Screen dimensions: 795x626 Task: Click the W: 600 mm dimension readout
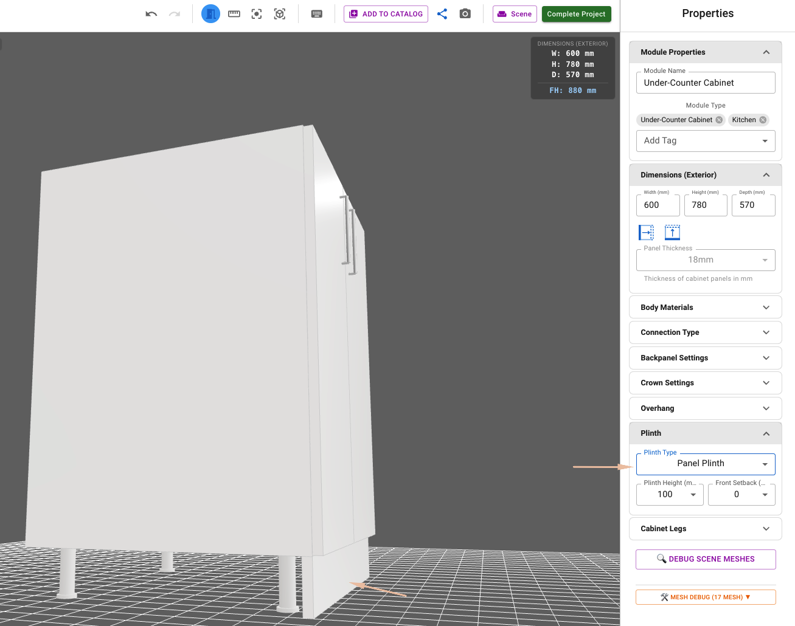573,53
